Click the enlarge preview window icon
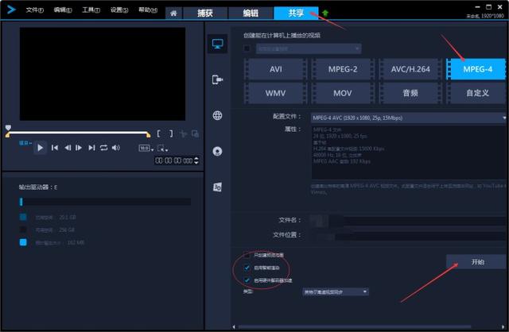 [x=195, y=133]
